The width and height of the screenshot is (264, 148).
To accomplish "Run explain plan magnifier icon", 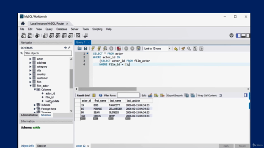I will [x=105, y=49].
